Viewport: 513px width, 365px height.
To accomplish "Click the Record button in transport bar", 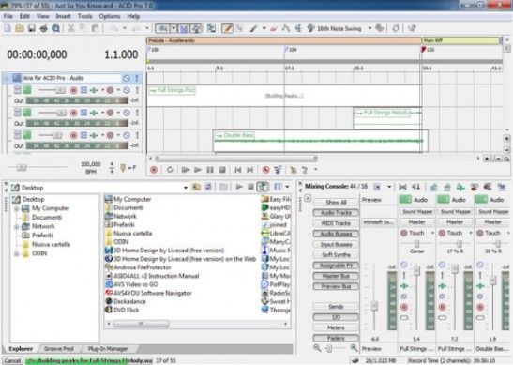I will click(x=154, y=170).
